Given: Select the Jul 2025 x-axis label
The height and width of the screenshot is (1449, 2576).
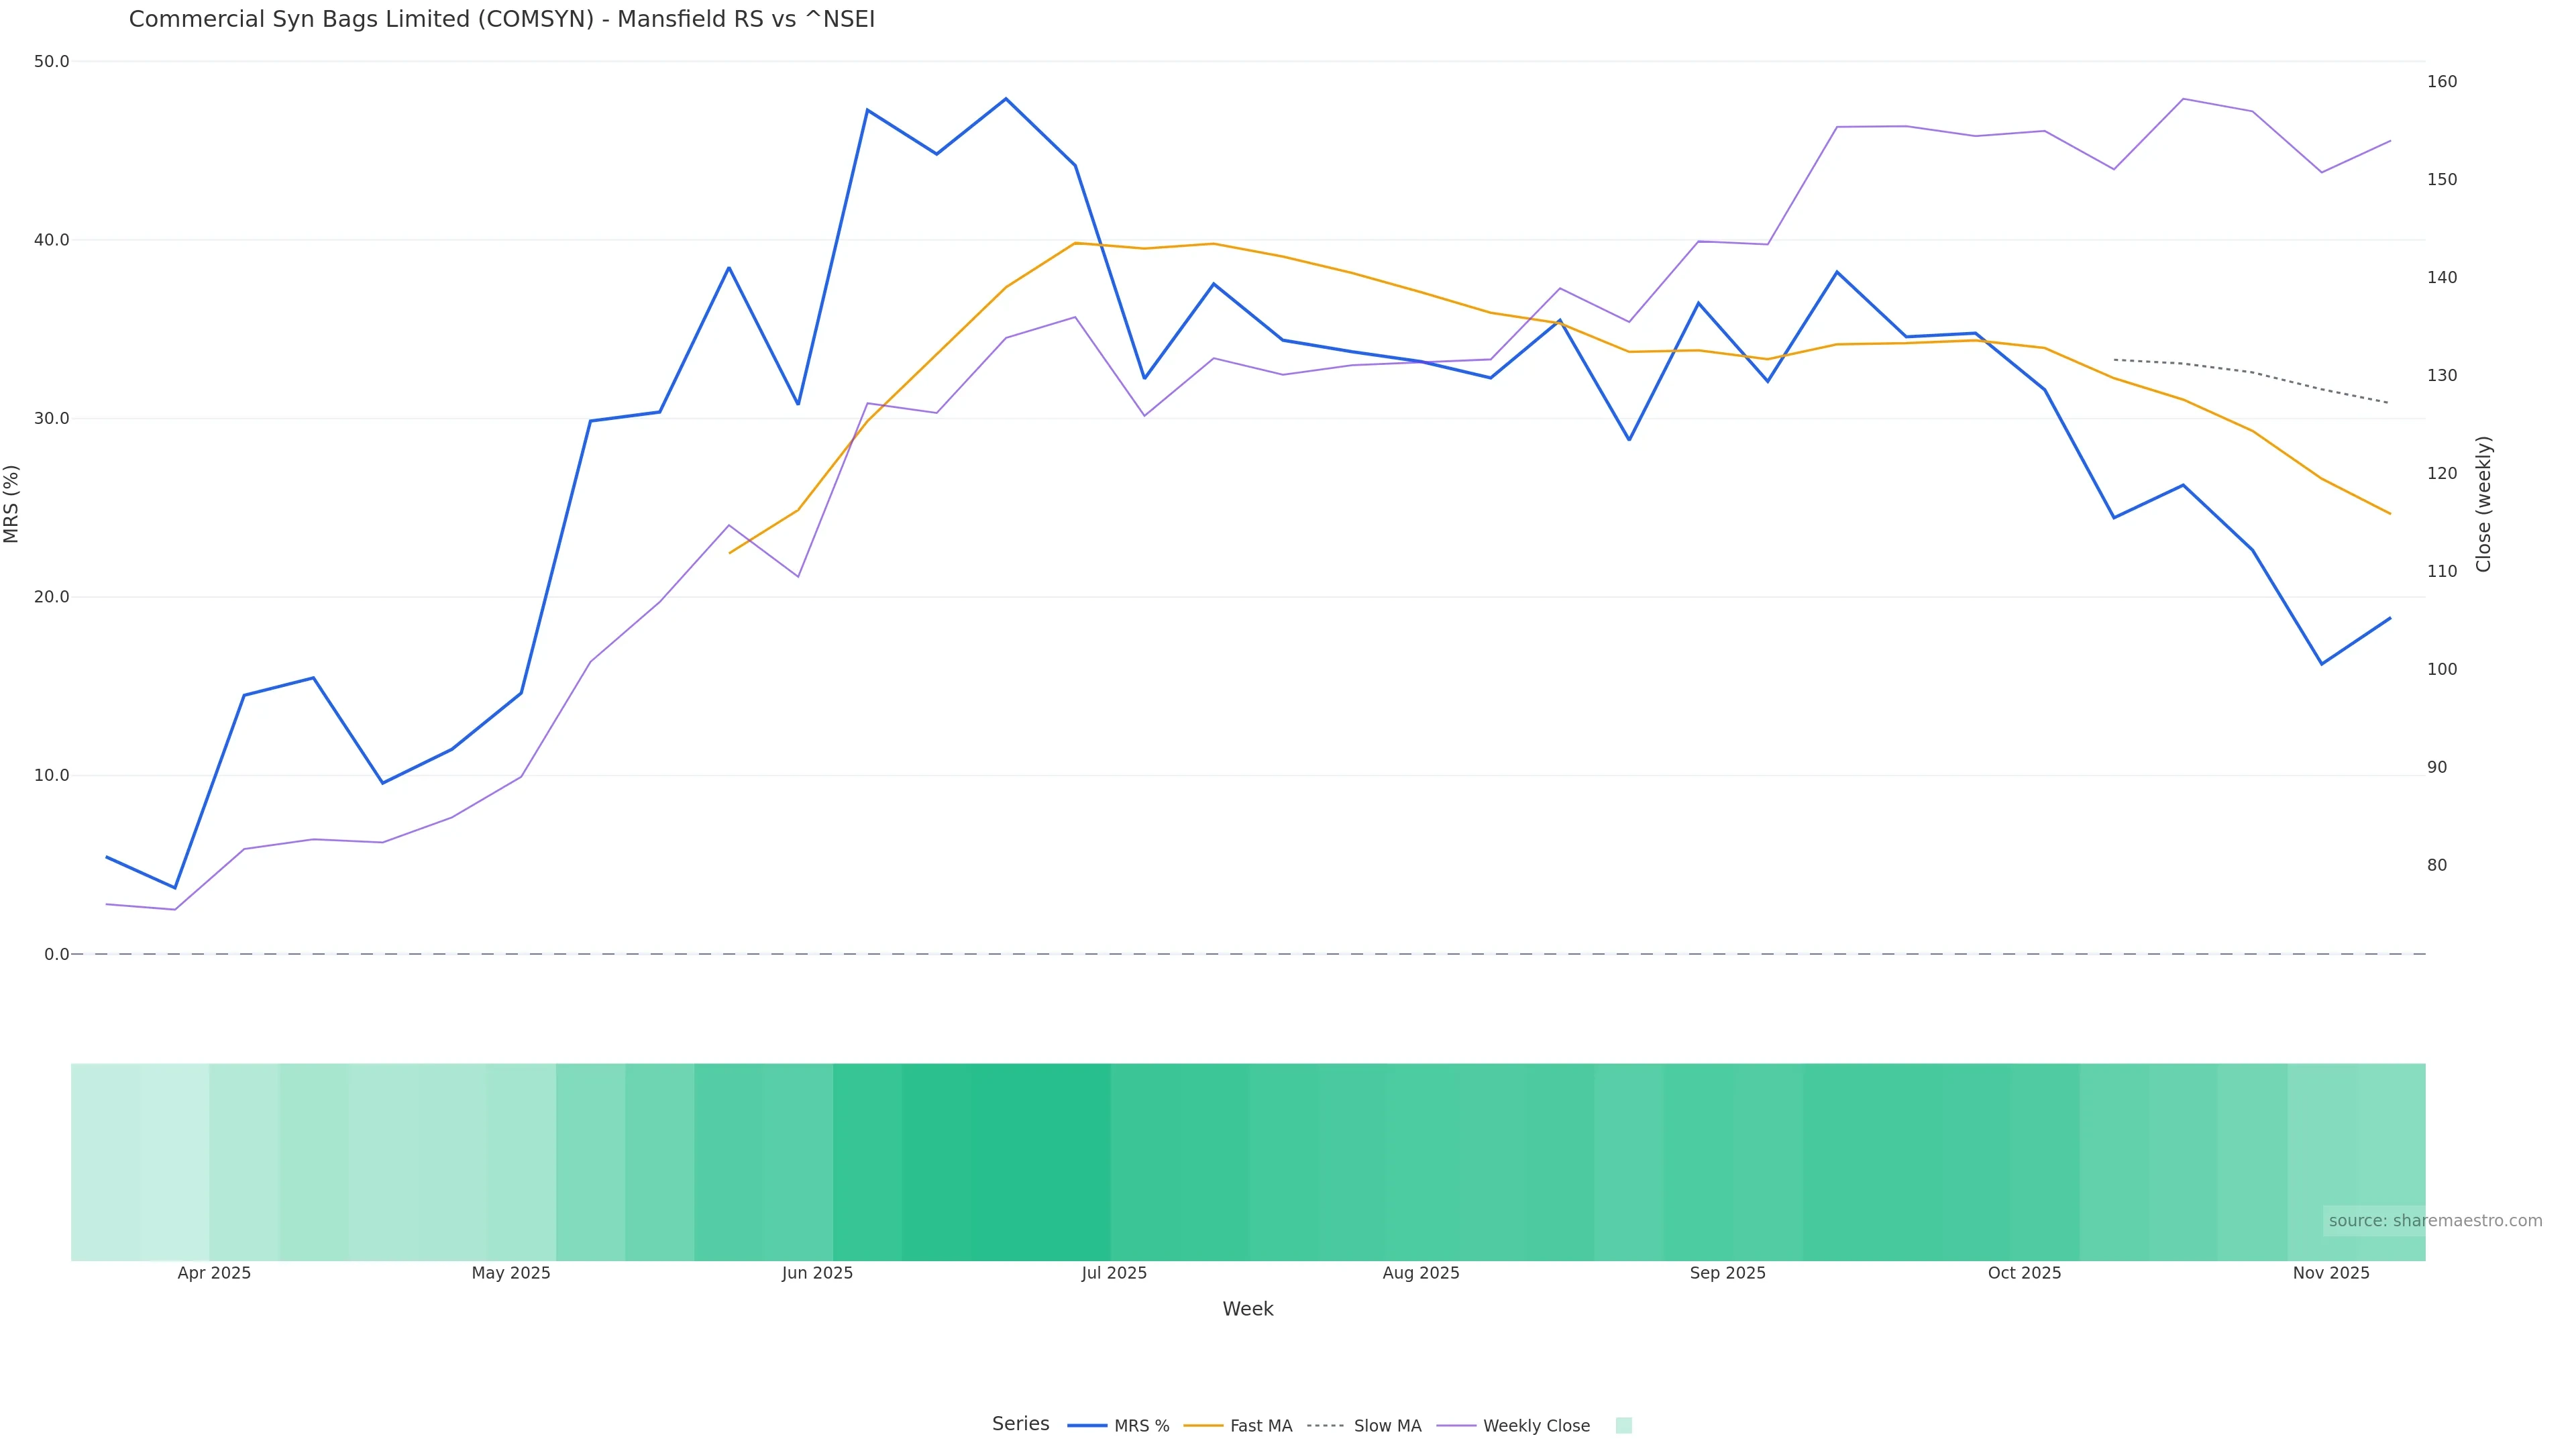Looking at the screenshot, I should [1114, 1273].
